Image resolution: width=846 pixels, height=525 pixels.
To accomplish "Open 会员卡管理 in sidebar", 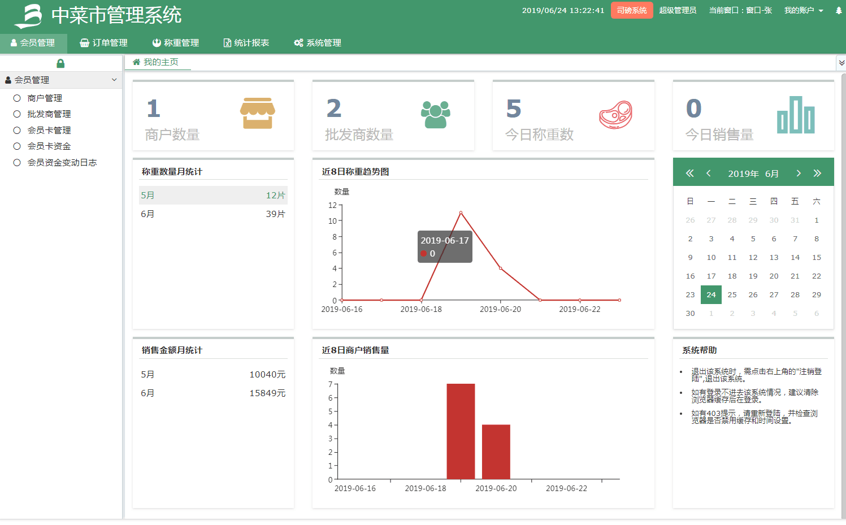I will (49, 131).
